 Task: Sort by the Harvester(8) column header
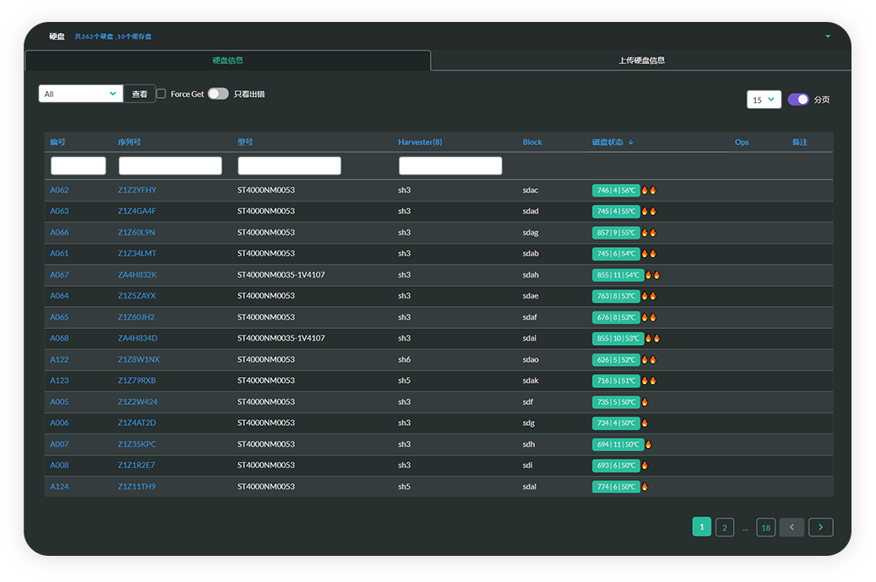pos(420,143)
